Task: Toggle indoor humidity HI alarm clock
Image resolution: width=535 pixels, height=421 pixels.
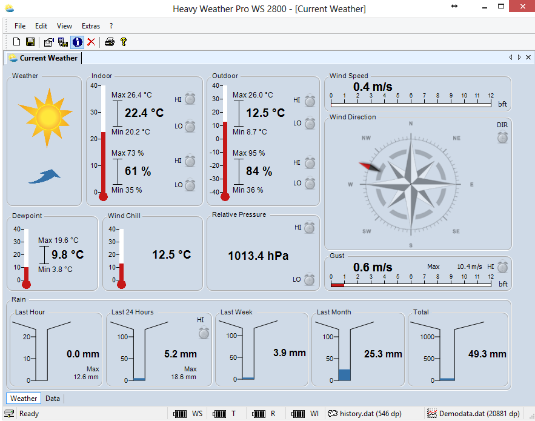Action: click(190, 161)
